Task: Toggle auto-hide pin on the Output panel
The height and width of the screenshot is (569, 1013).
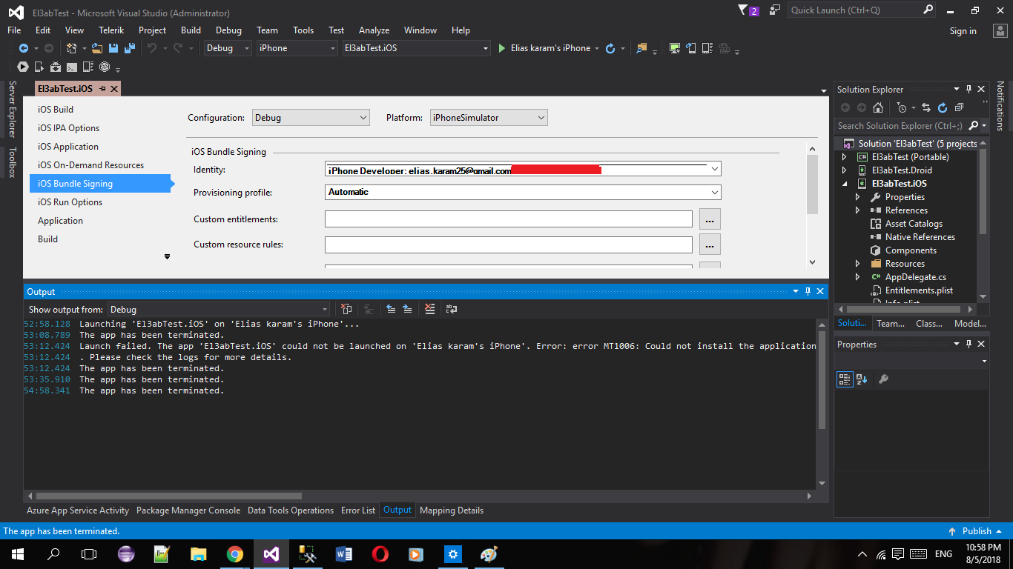Action: 808,291
